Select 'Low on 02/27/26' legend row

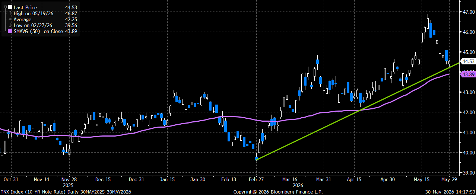(33, 25)
